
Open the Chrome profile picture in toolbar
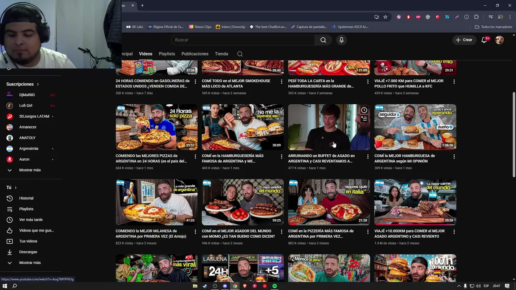coord(500,17)
